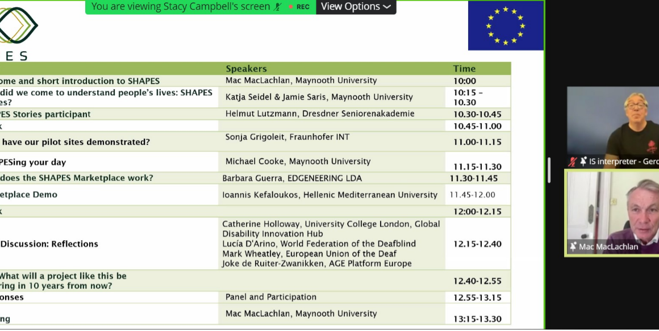The width and height of the screenshot is (659, 331).
Task: Click the "12.55-13.15" time cell
Action: 477,298
